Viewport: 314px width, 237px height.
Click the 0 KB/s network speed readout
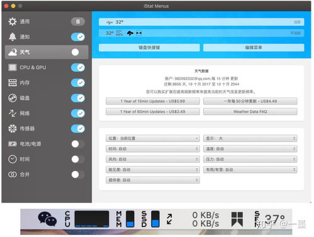point(206,219)
